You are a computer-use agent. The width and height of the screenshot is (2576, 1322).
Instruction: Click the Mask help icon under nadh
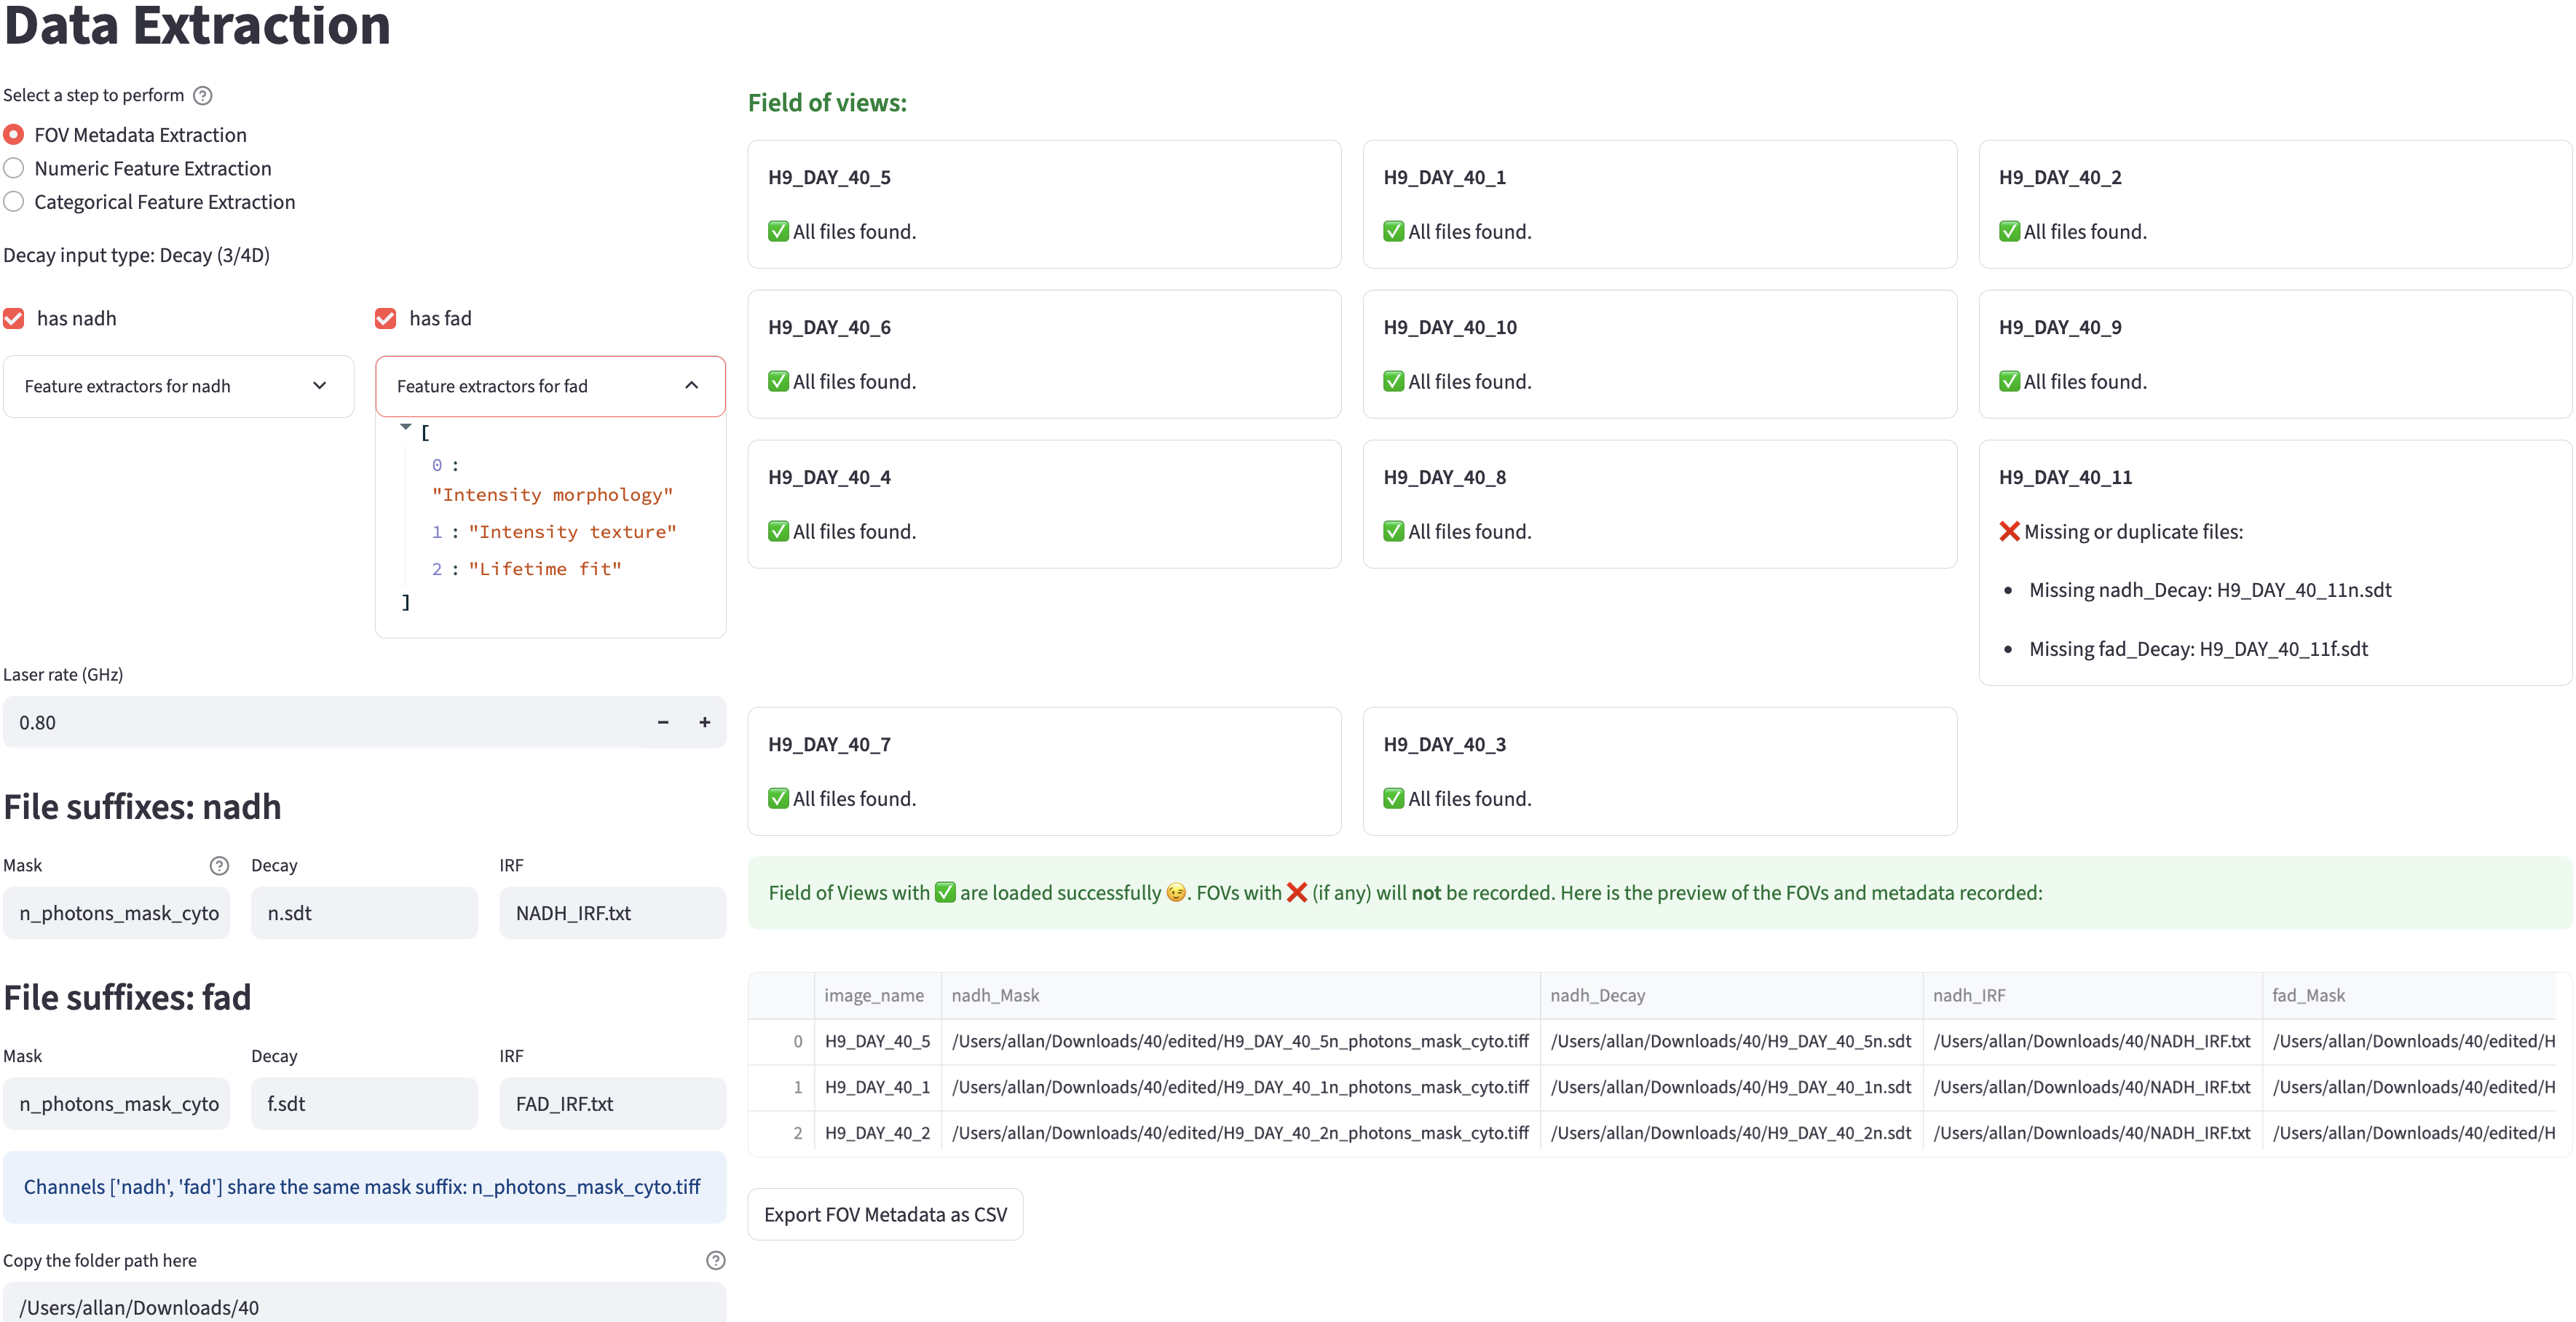(x=219, y=866)
